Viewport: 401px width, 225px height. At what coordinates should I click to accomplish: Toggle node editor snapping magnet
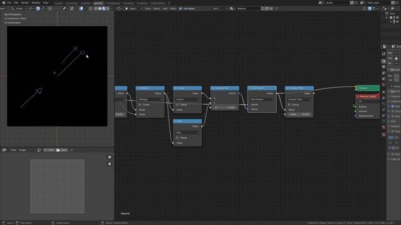[370, 8]
